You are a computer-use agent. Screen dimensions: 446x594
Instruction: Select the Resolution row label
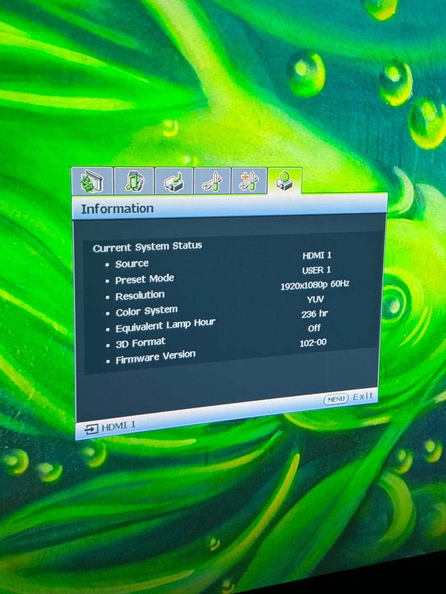(x=140, y=295)
